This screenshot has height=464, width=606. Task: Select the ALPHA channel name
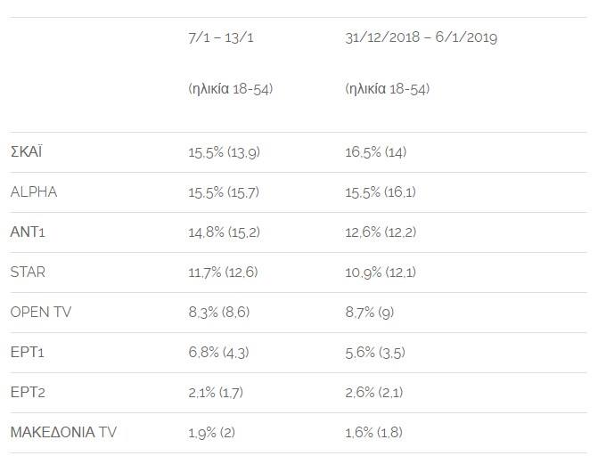coord(34,191)
